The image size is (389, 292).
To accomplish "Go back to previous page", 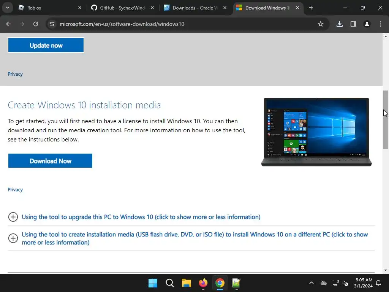I will 8,24.
